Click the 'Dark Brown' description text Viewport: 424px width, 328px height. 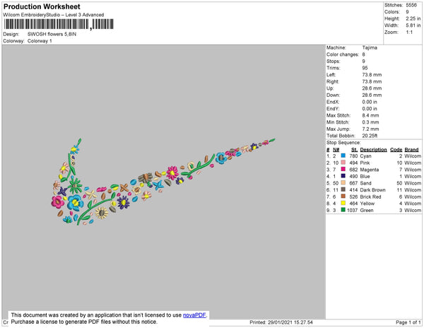pos(373,190)
